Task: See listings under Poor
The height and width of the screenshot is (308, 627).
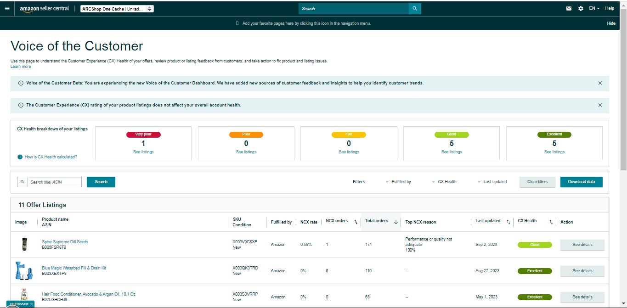Action: click(246, 152)
